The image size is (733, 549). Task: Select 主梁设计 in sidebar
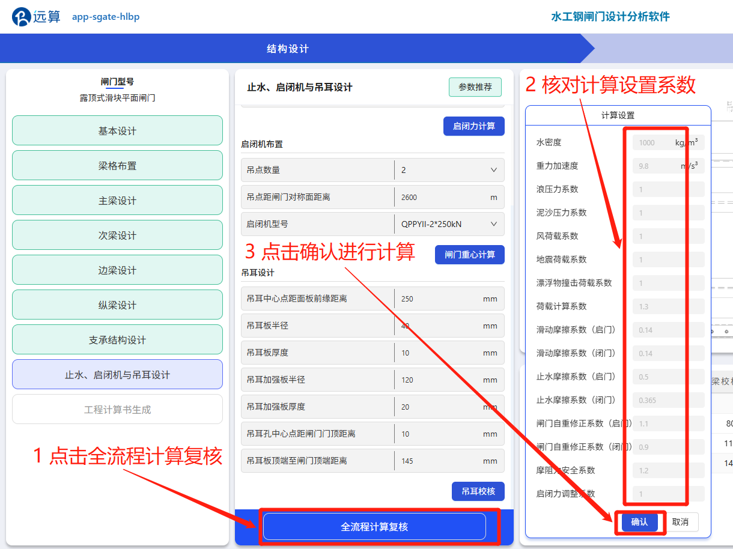click(x=117, y=201)
